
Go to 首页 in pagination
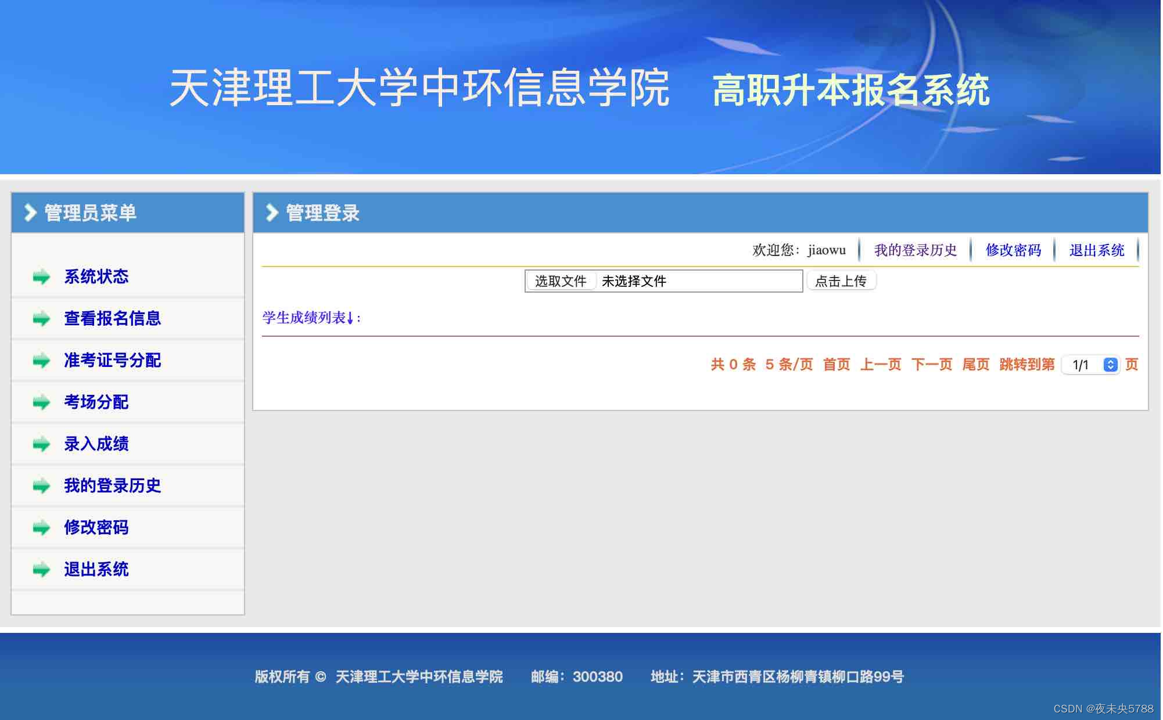[837, 365]
